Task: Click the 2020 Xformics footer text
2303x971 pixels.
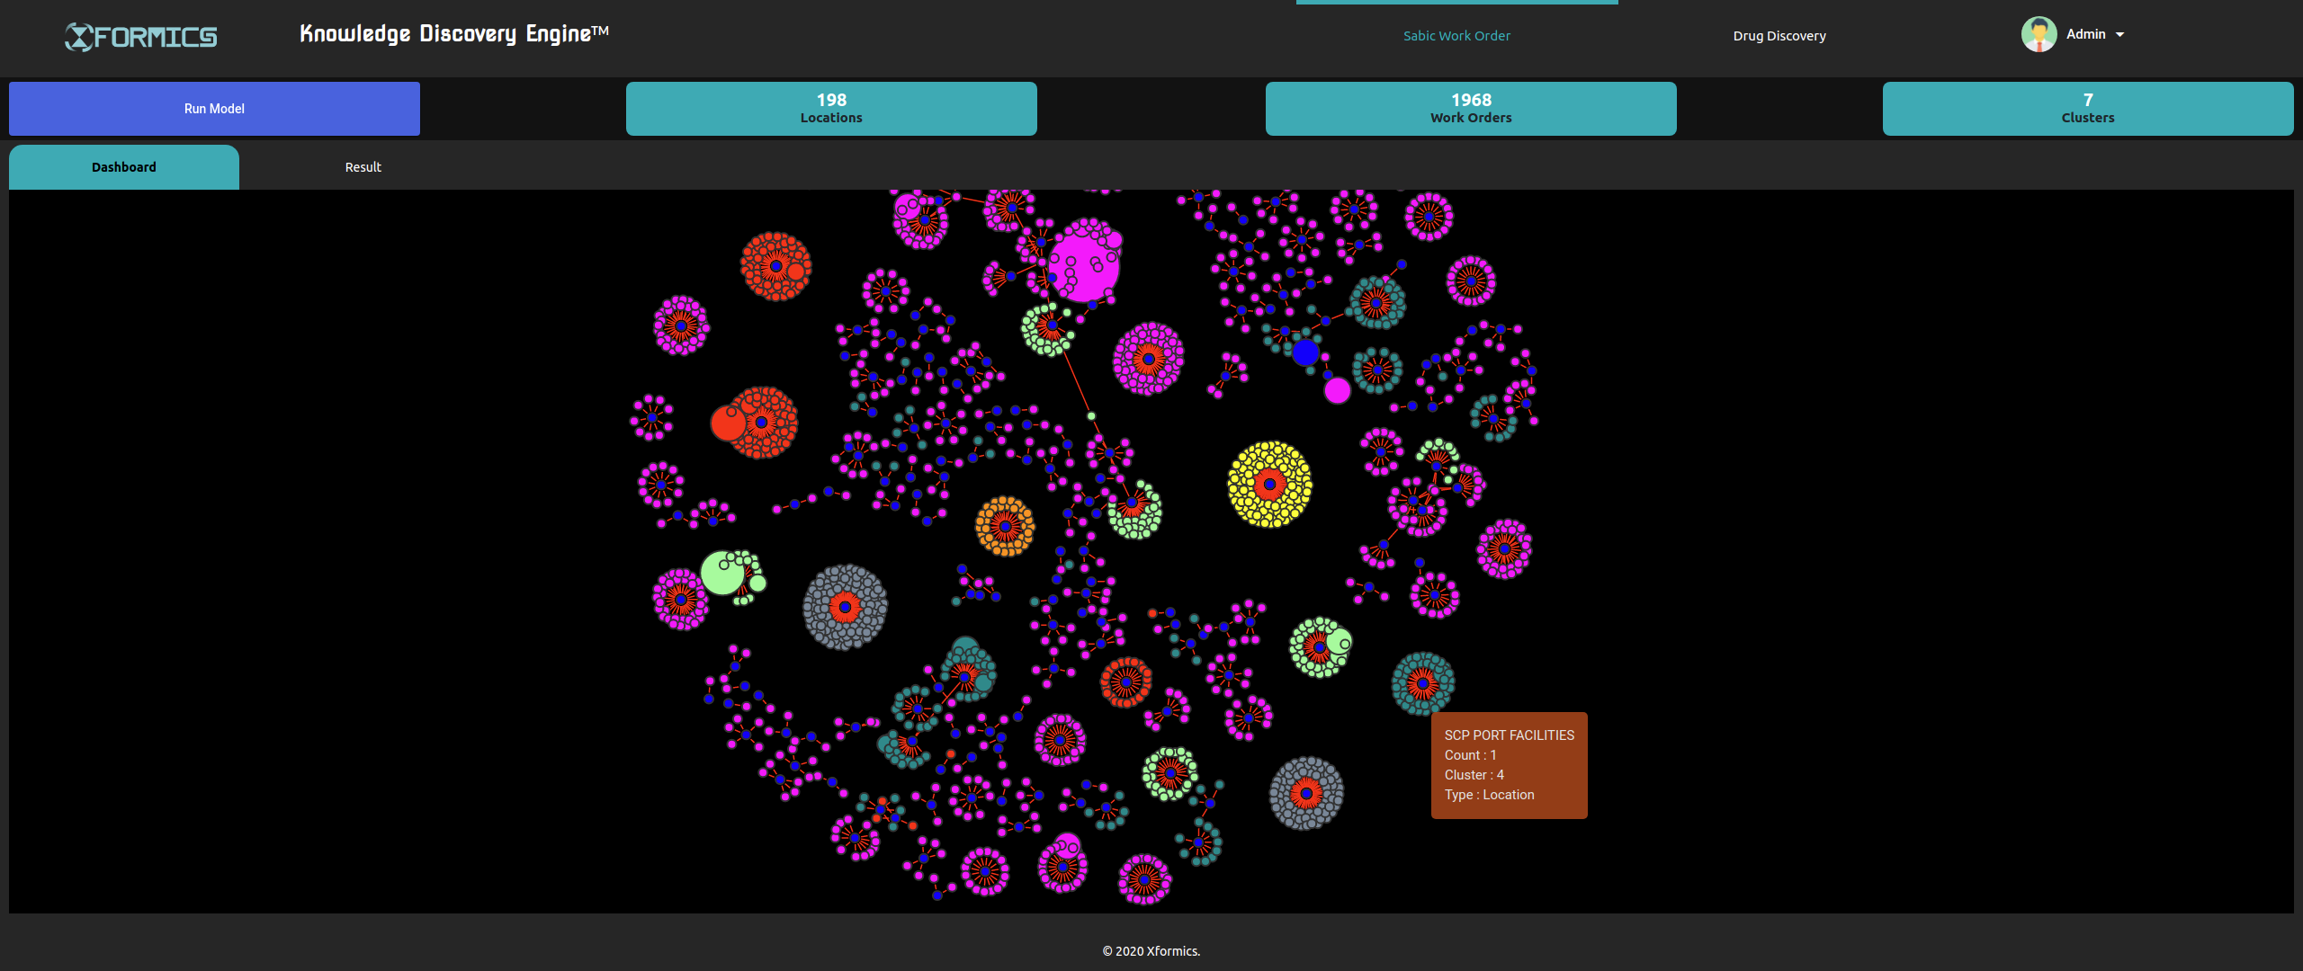Action: 1151,951
